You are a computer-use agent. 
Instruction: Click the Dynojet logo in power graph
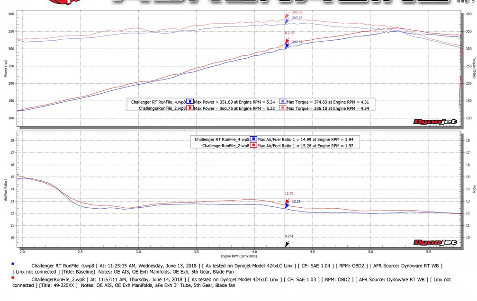pos(435,122)
